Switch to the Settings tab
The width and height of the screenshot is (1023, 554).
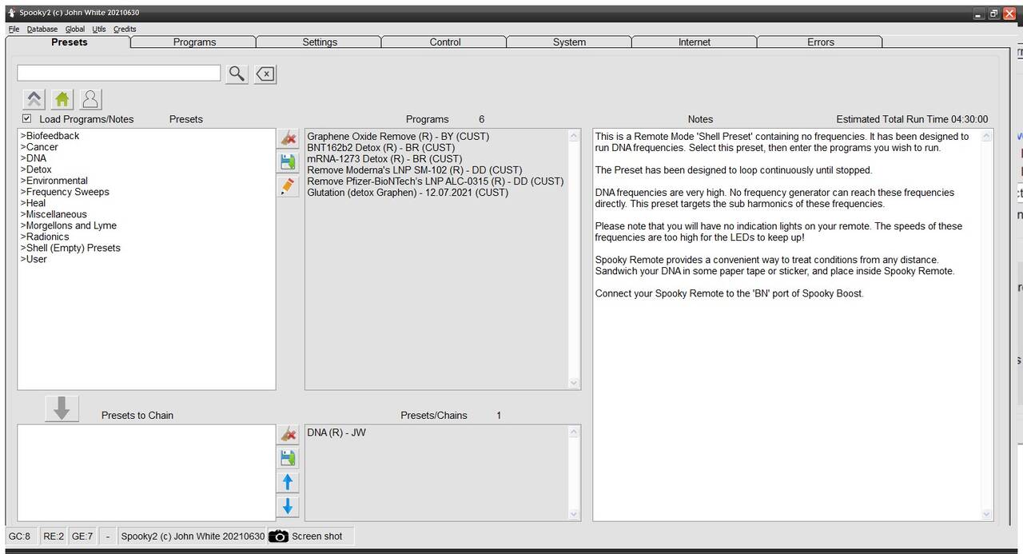tap(320, 42)
